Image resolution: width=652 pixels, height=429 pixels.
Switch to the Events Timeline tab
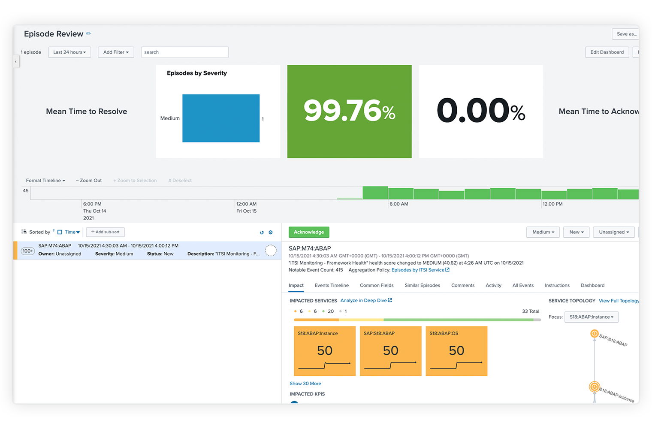(x=332, y=285)
